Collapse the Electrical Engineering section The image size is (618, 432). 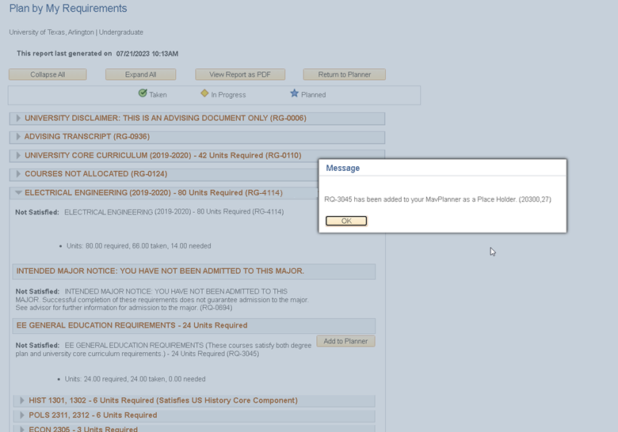click(18, 192)
